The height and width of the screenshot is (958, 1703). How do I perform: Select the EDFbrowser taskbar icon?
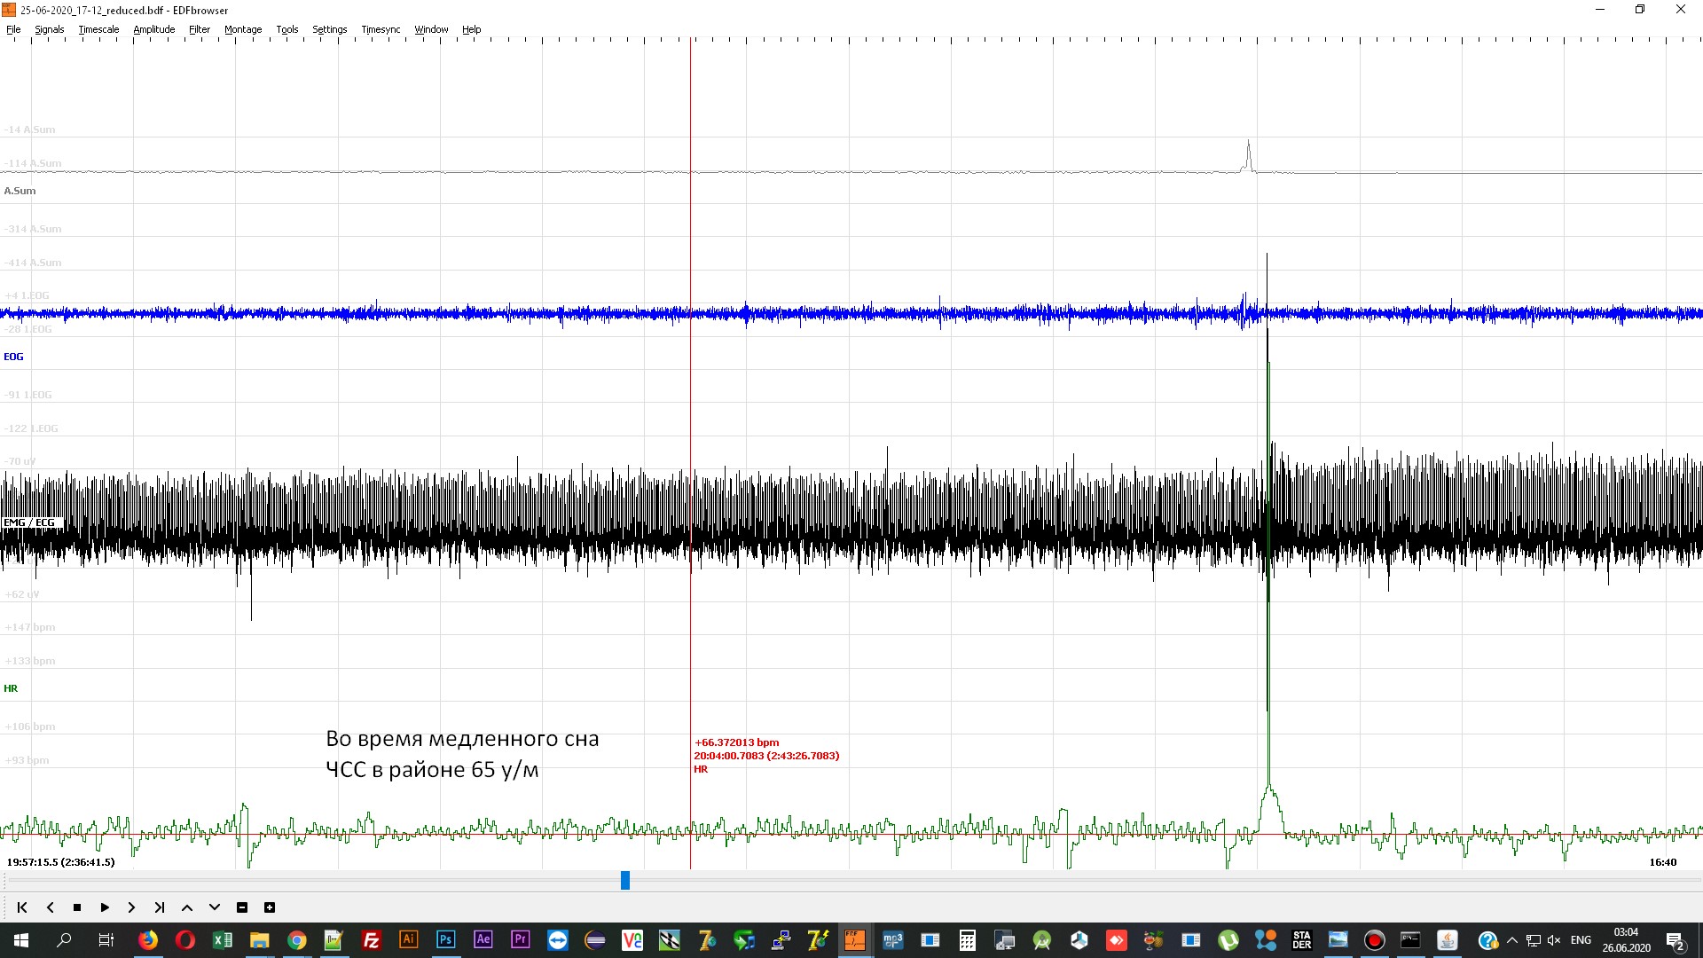855,940
